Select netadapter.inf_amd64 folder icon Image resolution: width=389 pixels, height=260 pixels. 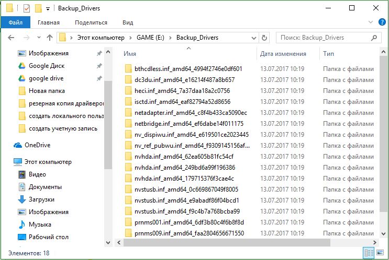pyautogui.click(x=128, y=113)
